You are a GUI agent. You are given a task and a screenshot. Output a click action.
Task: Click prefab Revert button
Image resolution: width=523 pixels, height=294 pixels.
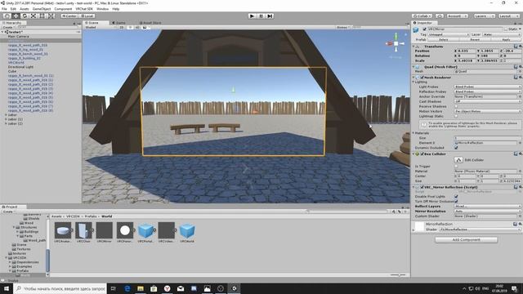pyautogui.click(x=475, y=39)
